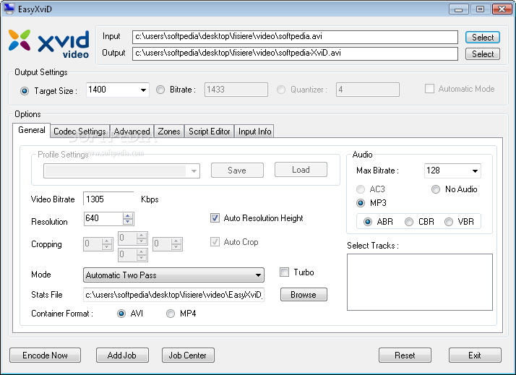Toggle Auto Resolution Height checkbox
Viewport: 516px width, 375px height.
[x=215, y=217]
